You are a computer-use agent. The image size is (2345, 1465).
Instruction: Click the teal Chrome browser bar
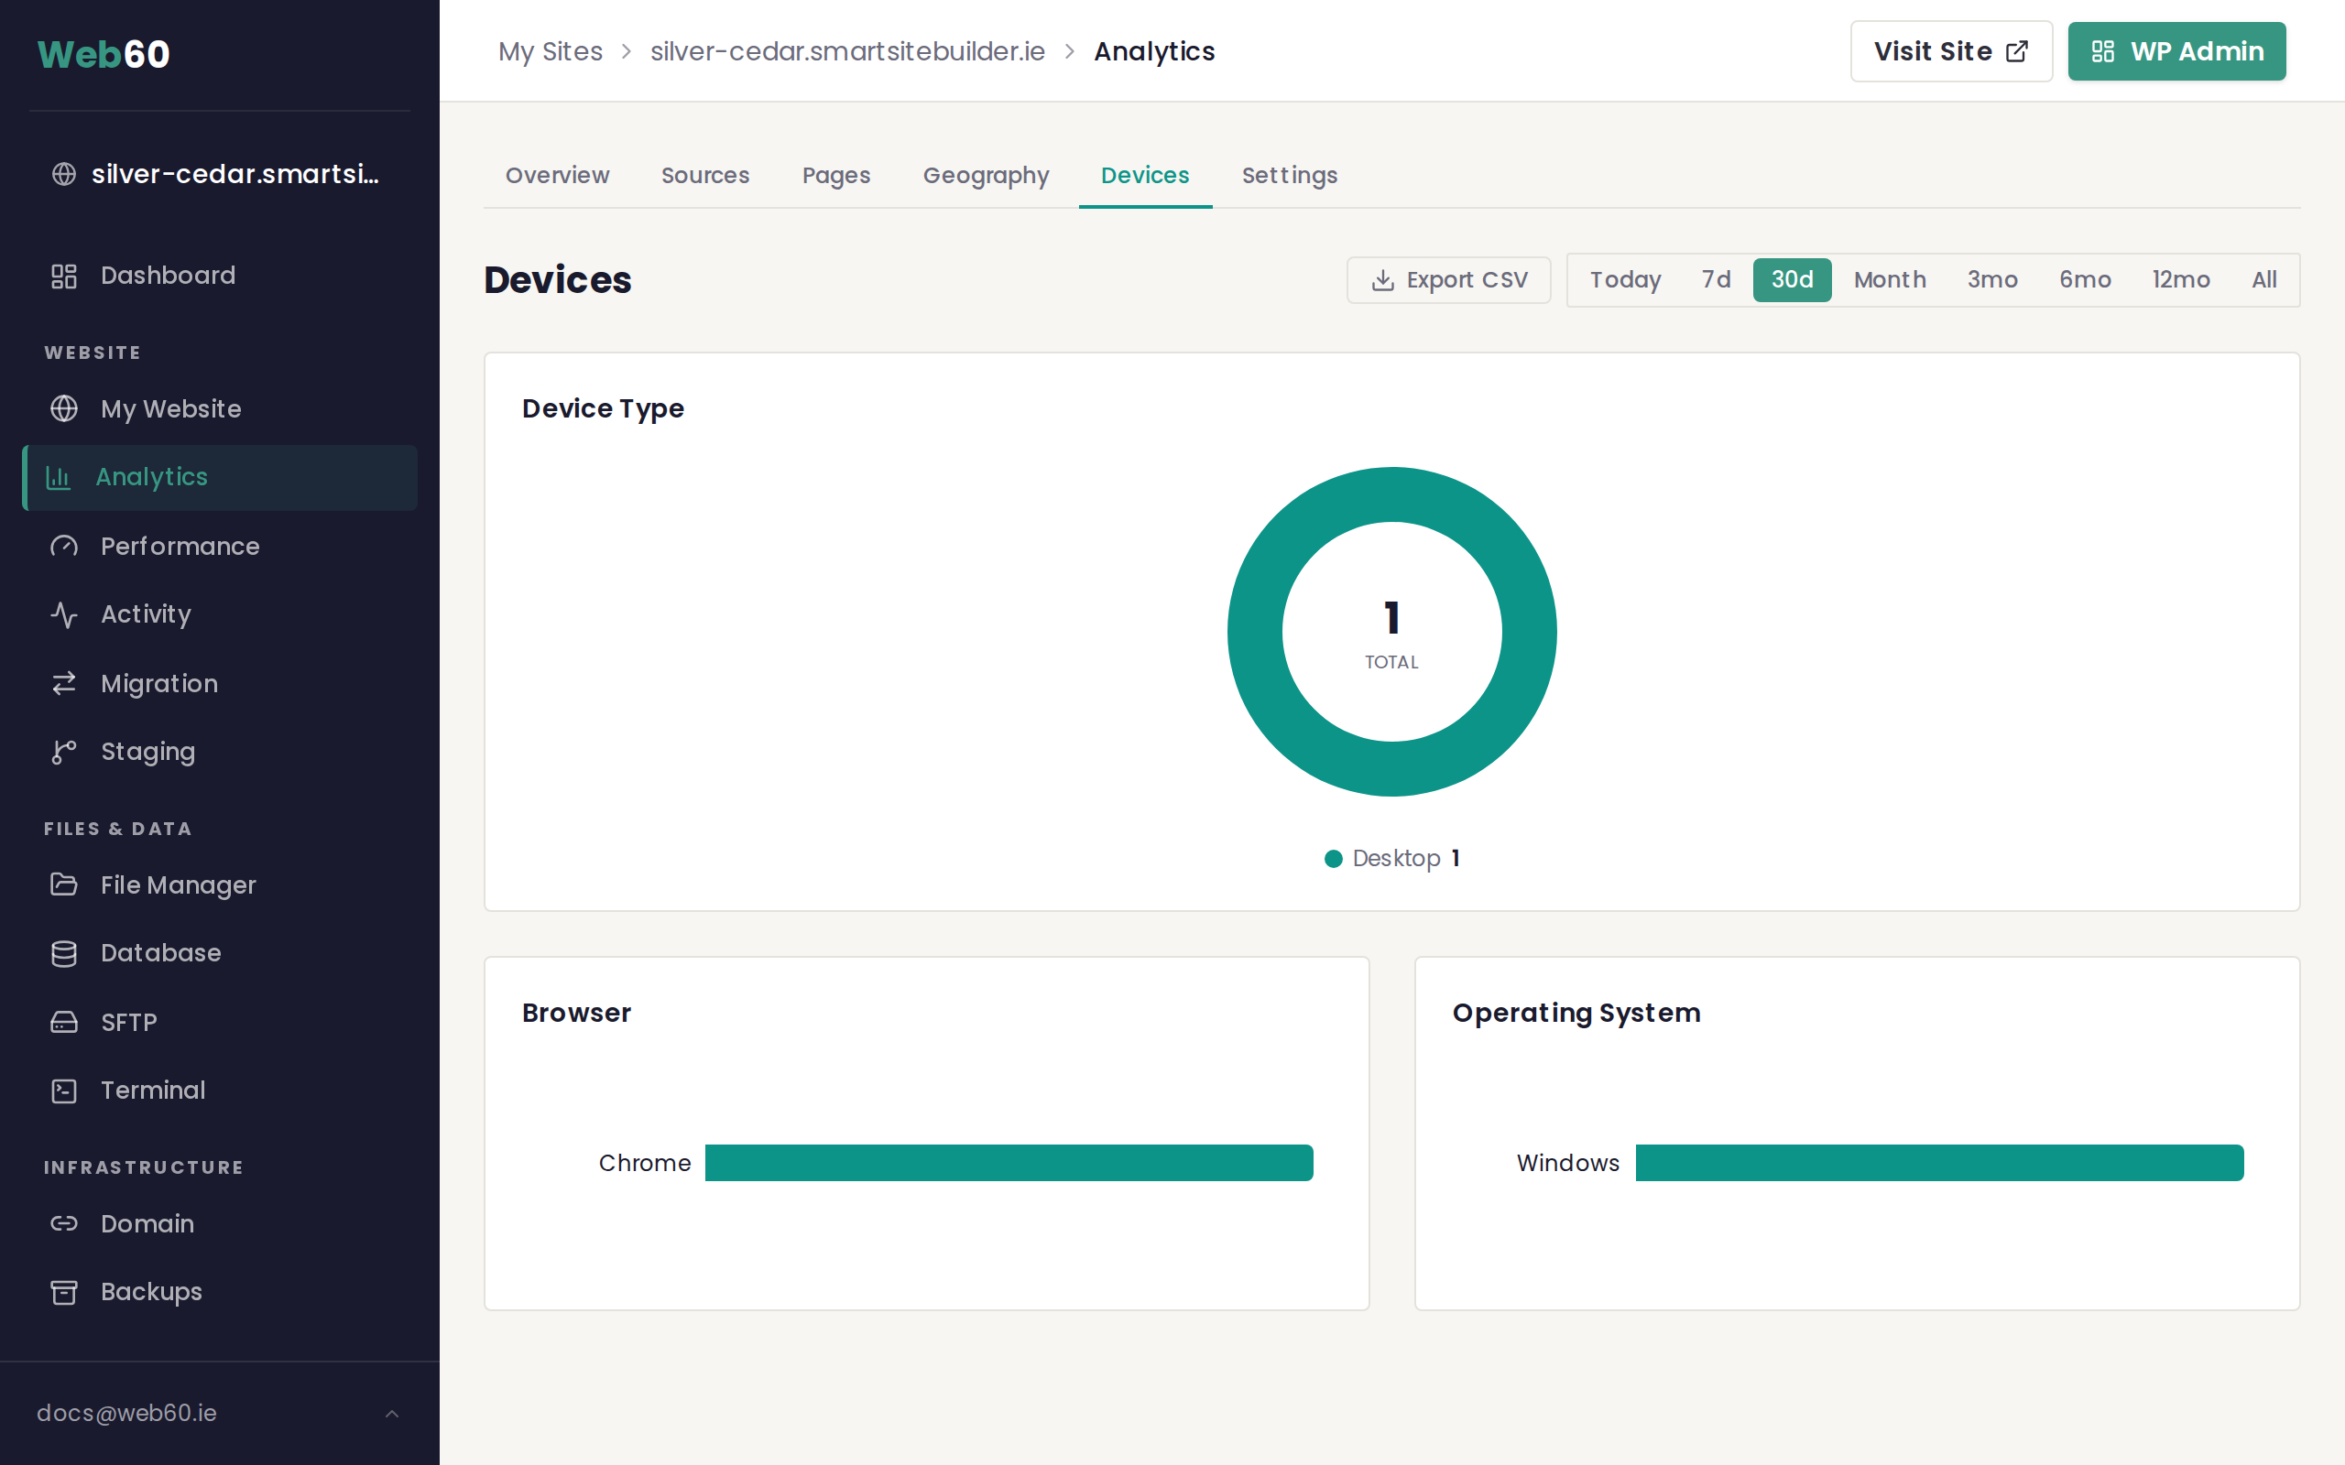1009,1163
